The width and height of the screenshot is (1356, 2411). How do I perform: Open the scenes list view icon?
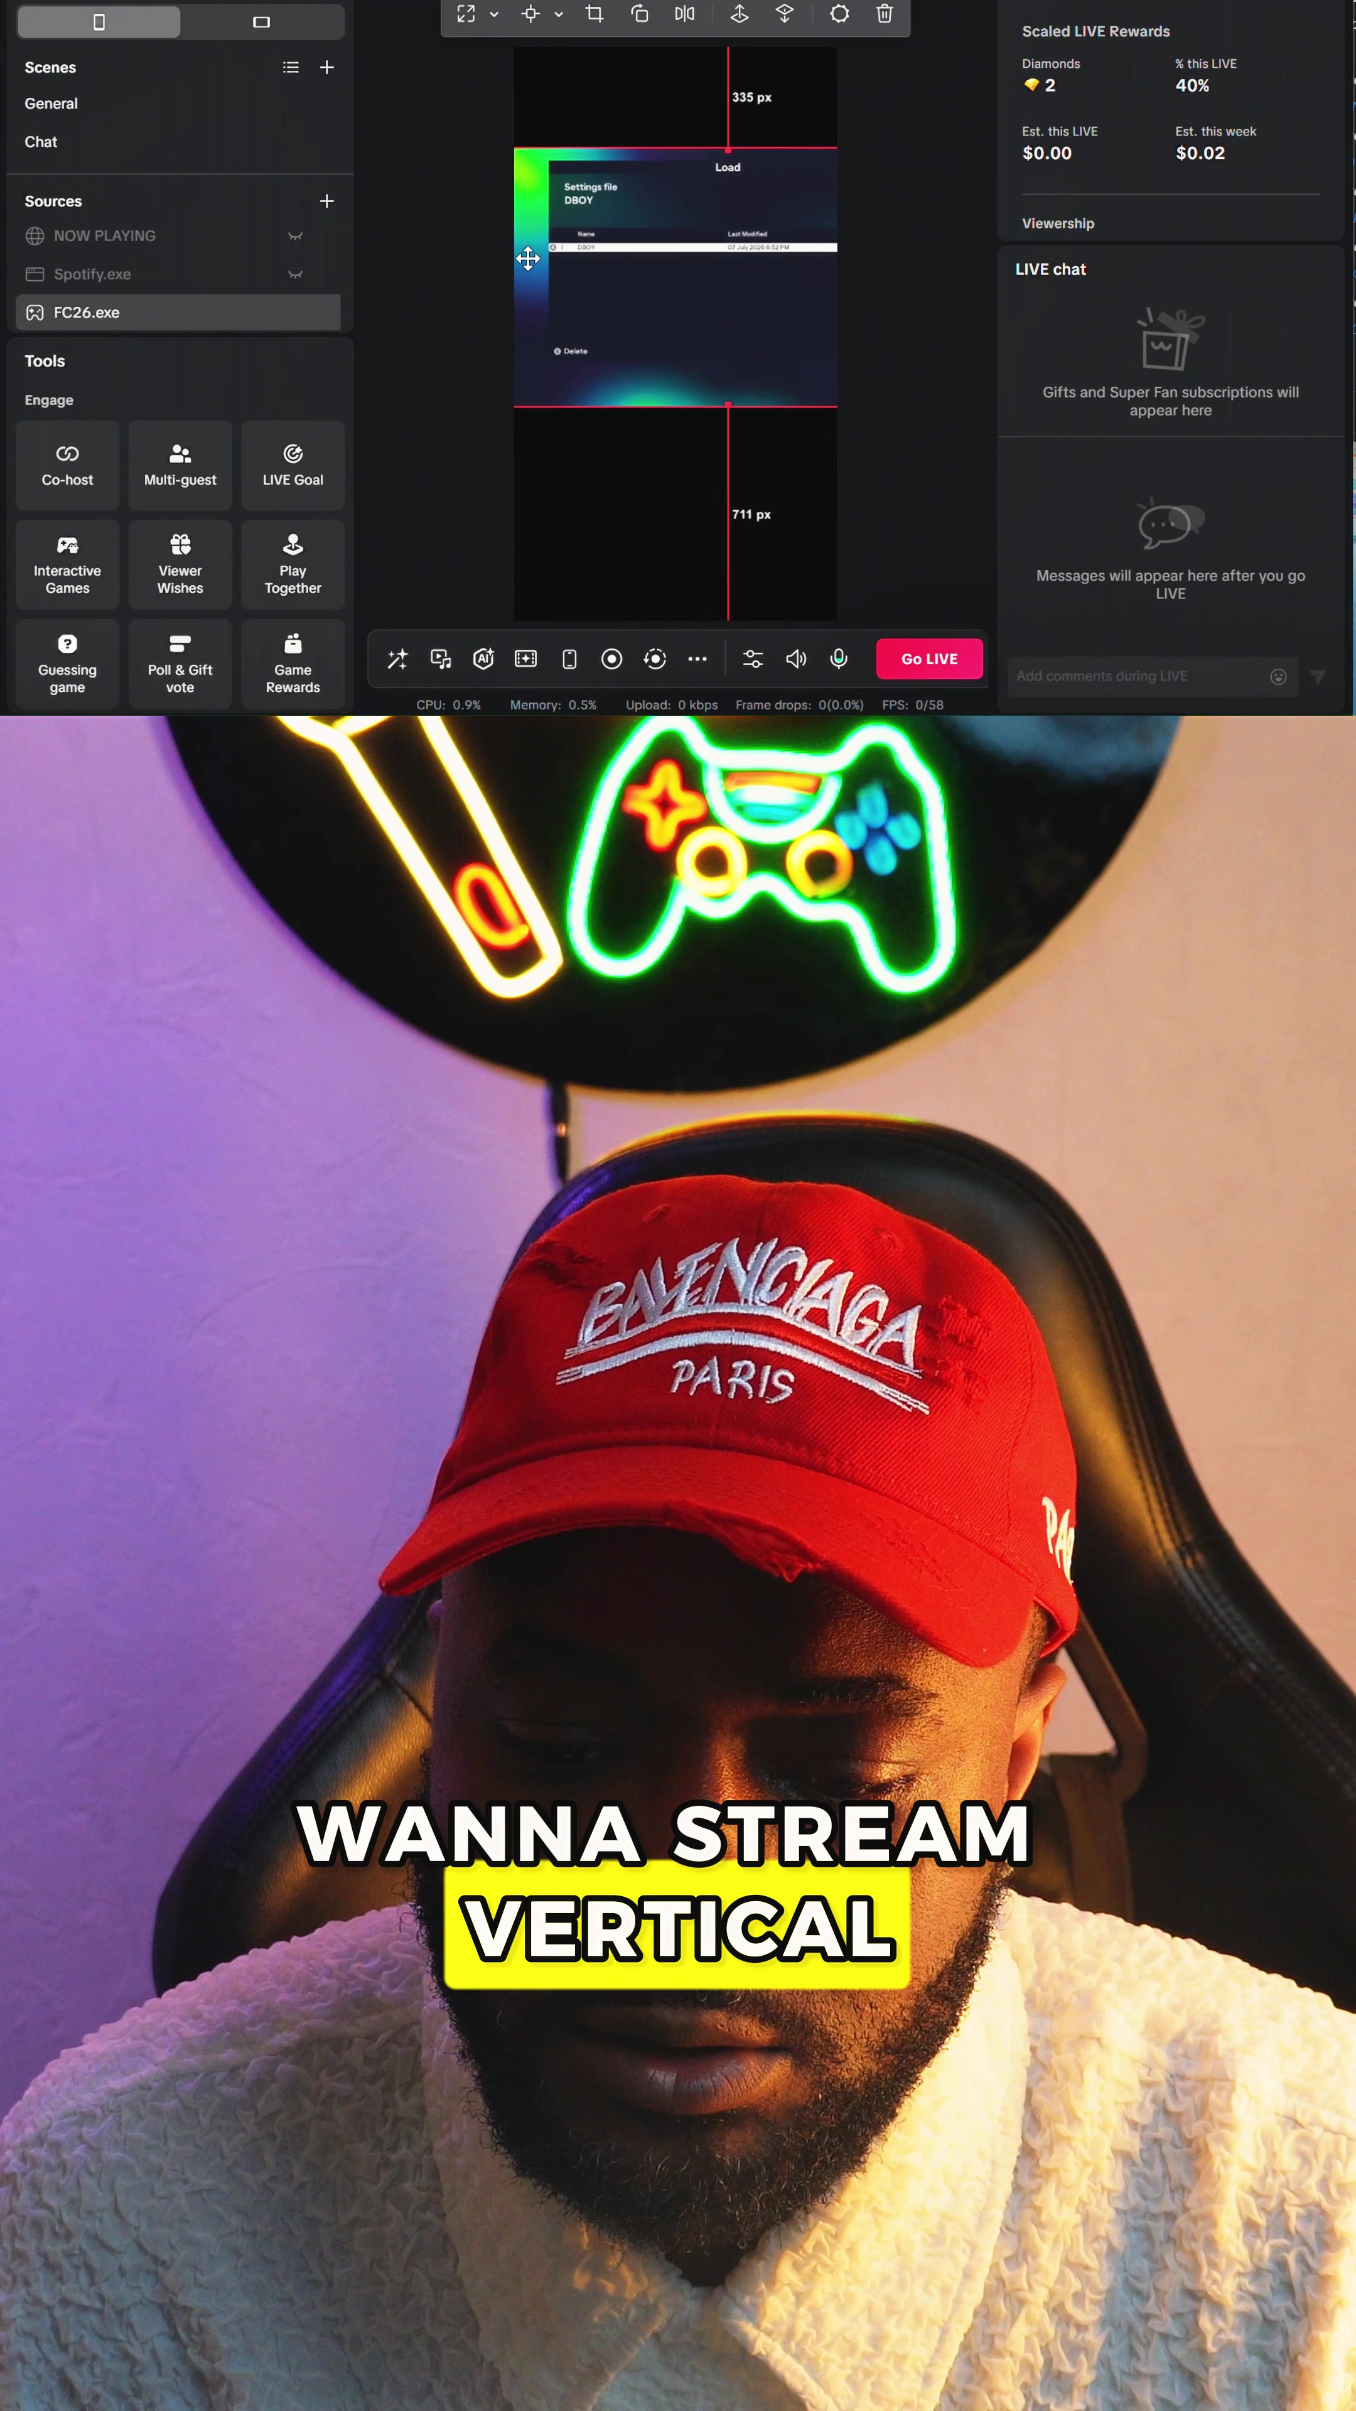coord(291,67)
